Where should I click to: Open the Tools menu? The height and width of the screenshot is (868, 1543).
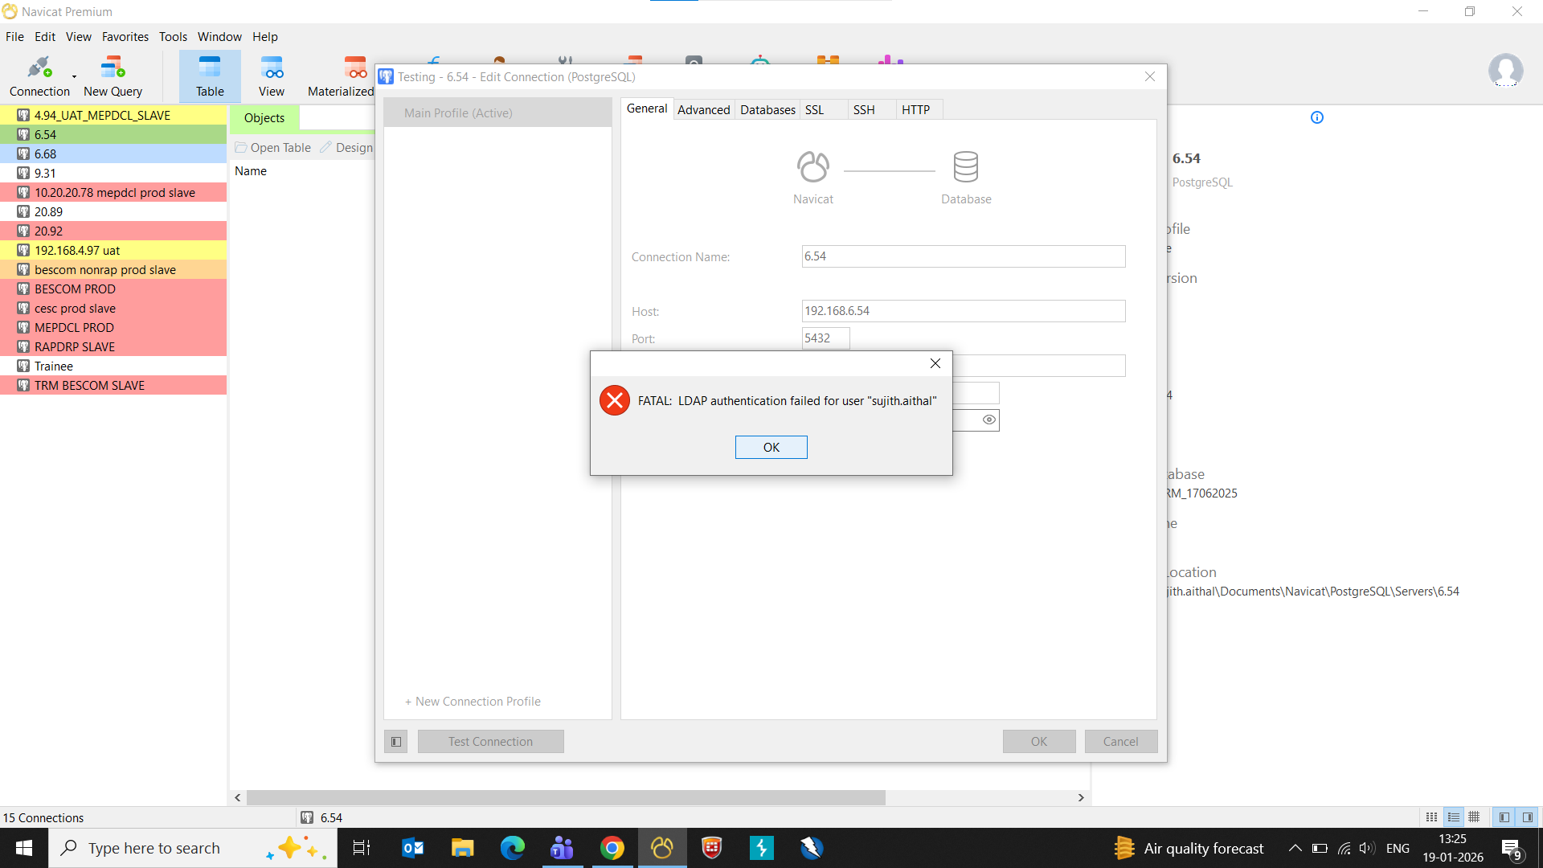(172, 37)
